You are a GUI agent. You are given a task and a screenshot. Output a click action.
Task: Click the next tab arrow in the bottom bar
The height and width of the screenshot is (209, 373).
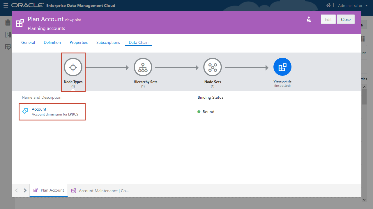(25, 190)
